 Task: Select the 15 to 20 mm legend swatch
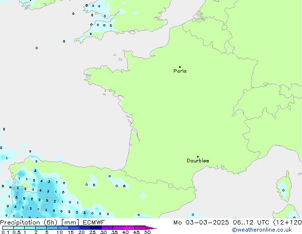(74, 228)
